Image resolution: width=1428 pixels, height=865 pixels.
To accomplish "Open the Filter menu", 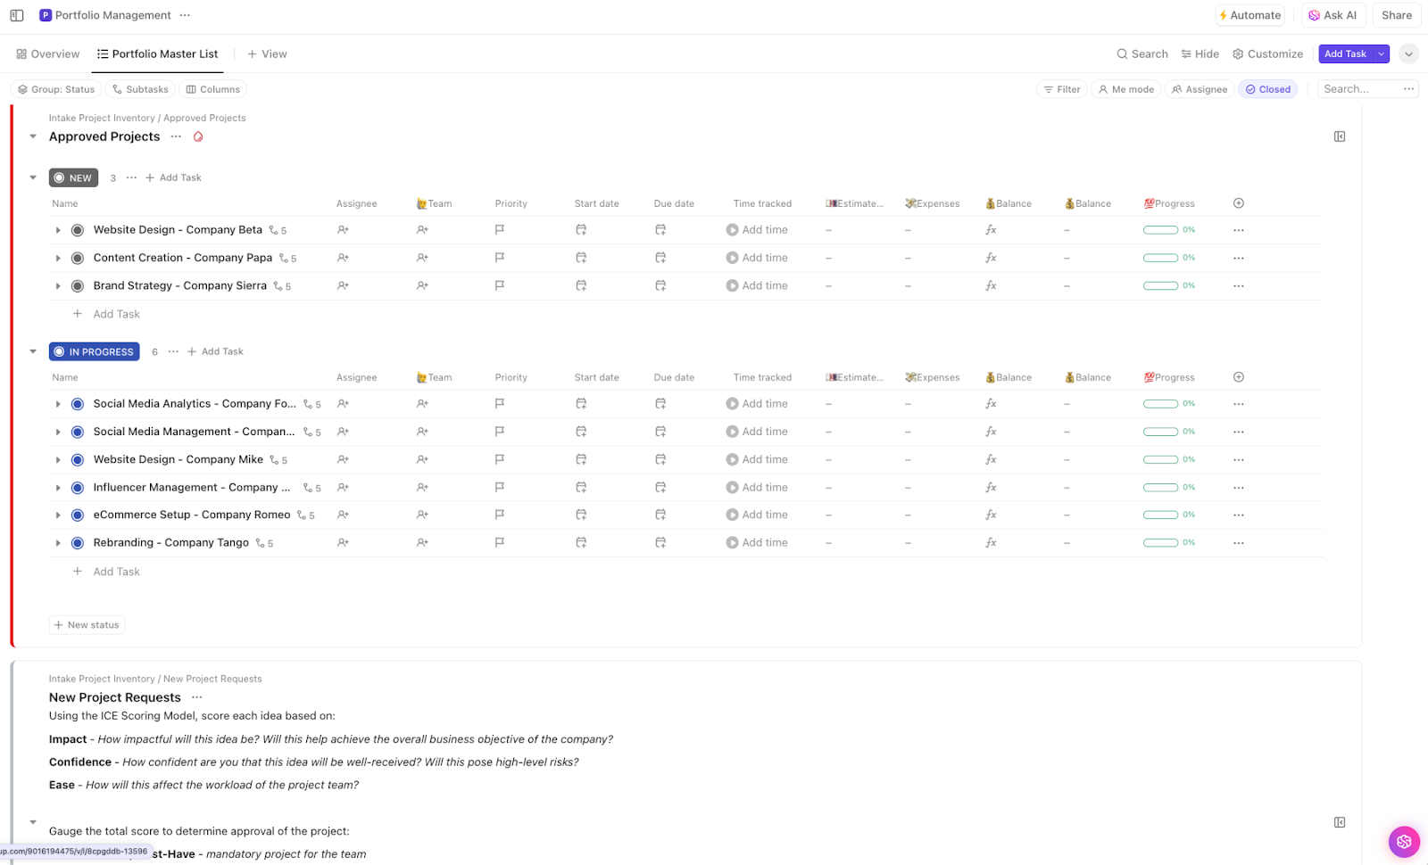I will (1062, 89).
